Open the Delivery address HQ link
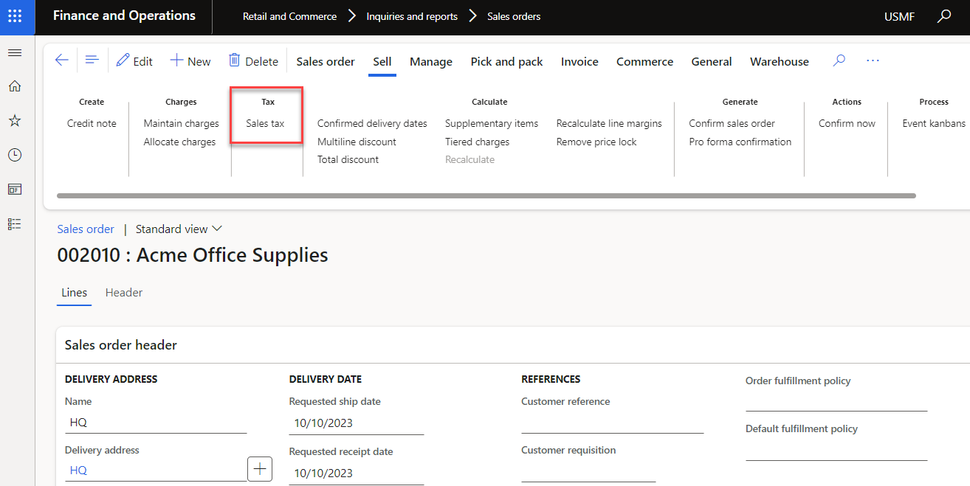 [x=78, y=470]
